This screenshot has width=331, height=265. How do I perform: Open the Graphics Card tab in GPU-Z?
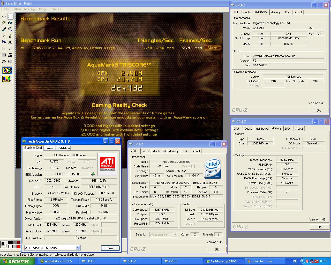33,148
